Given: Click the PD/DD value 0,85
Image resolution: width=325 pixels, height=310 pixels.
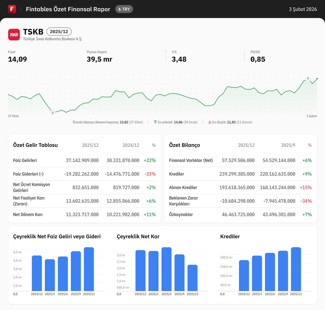Looking at the screenshot, I should pos(258,59).
